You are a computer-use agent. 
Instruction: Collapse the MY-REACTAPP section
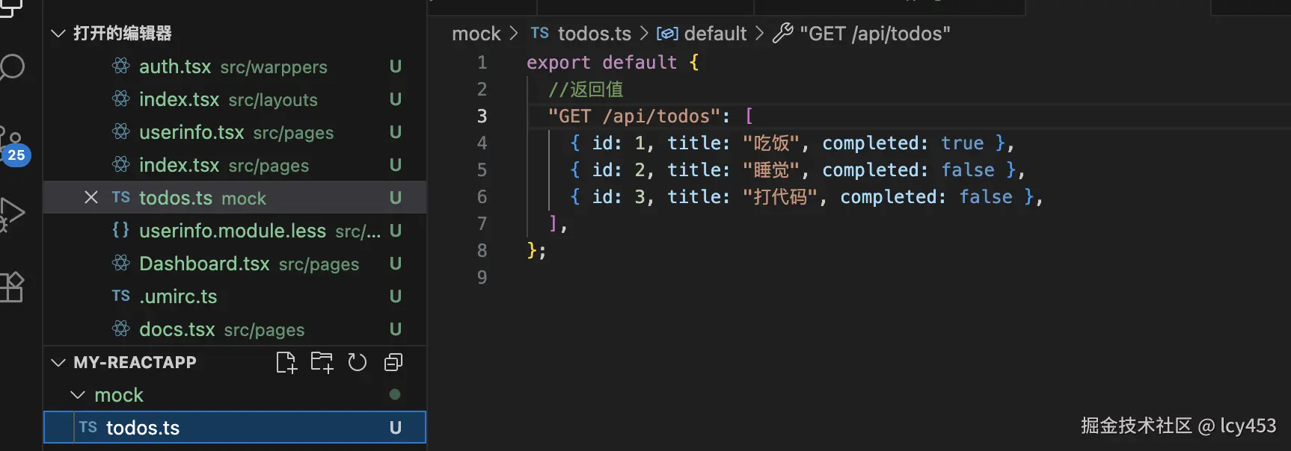tap(58, 362)
